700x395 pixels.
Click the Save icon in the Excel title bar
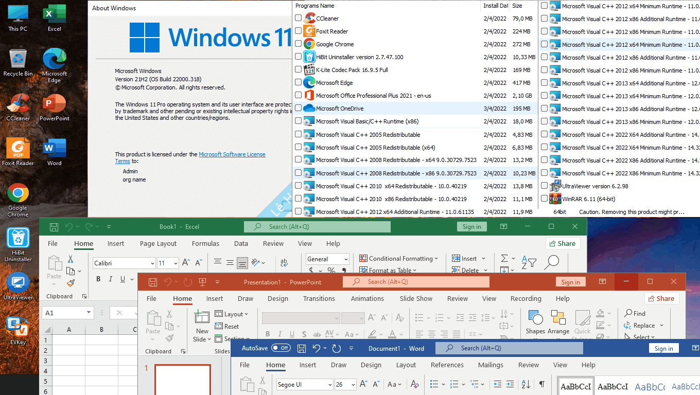[x=53, y=227]
